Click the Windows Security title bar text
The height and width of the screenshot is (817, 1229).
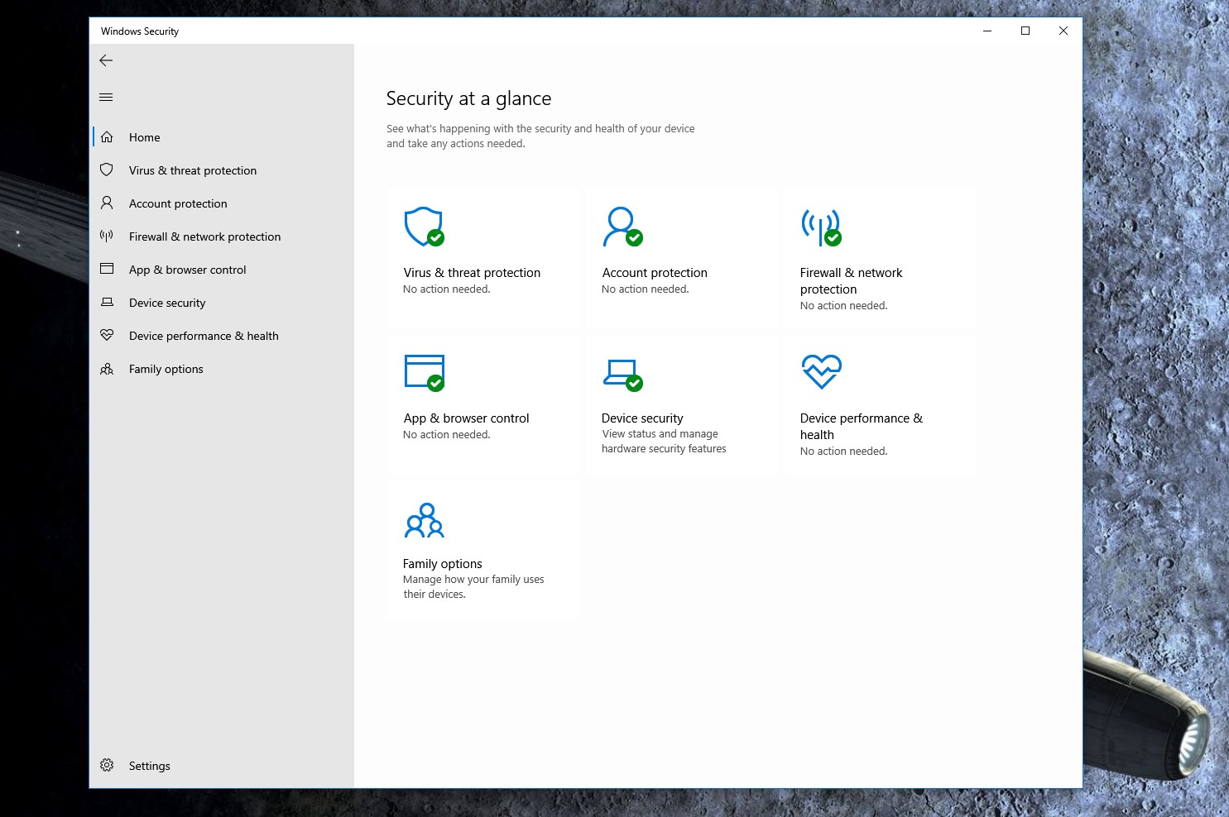coord(140,31)
